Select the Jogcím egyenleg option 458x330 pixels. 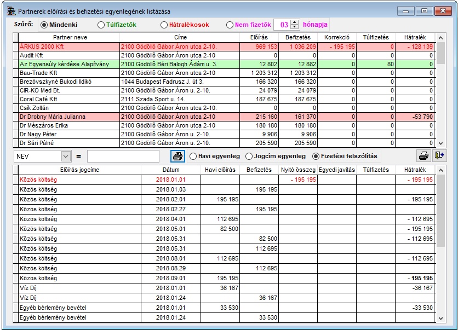click(x=250, y=156)
